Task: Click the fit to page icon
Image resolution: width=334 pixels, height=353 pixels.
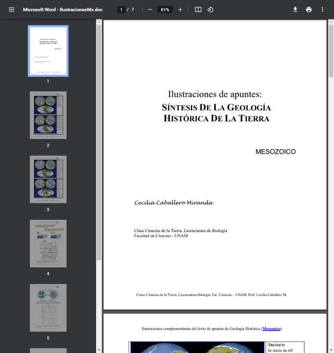Action: click(x=198, y=10)
